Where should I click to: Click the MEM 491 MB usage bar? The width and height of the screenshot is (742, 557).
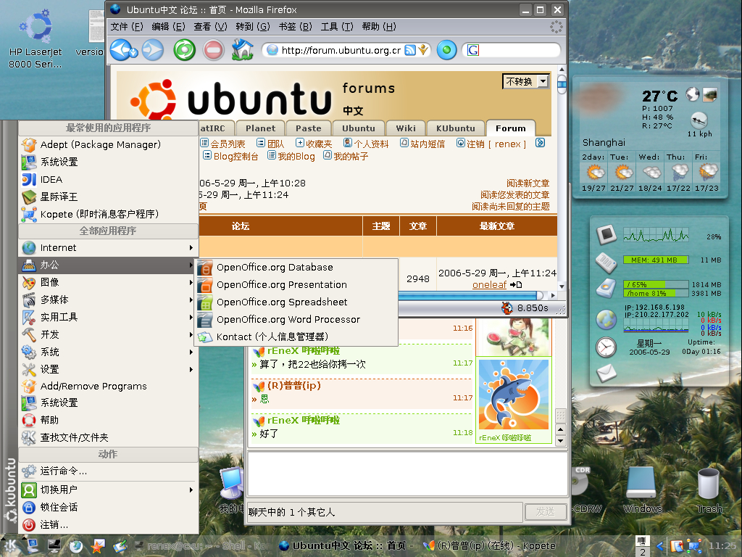[x=655, y=260]
